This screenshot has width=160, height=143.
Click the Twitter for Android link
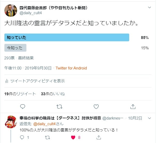pyautogui.click(x=71, y=68)
